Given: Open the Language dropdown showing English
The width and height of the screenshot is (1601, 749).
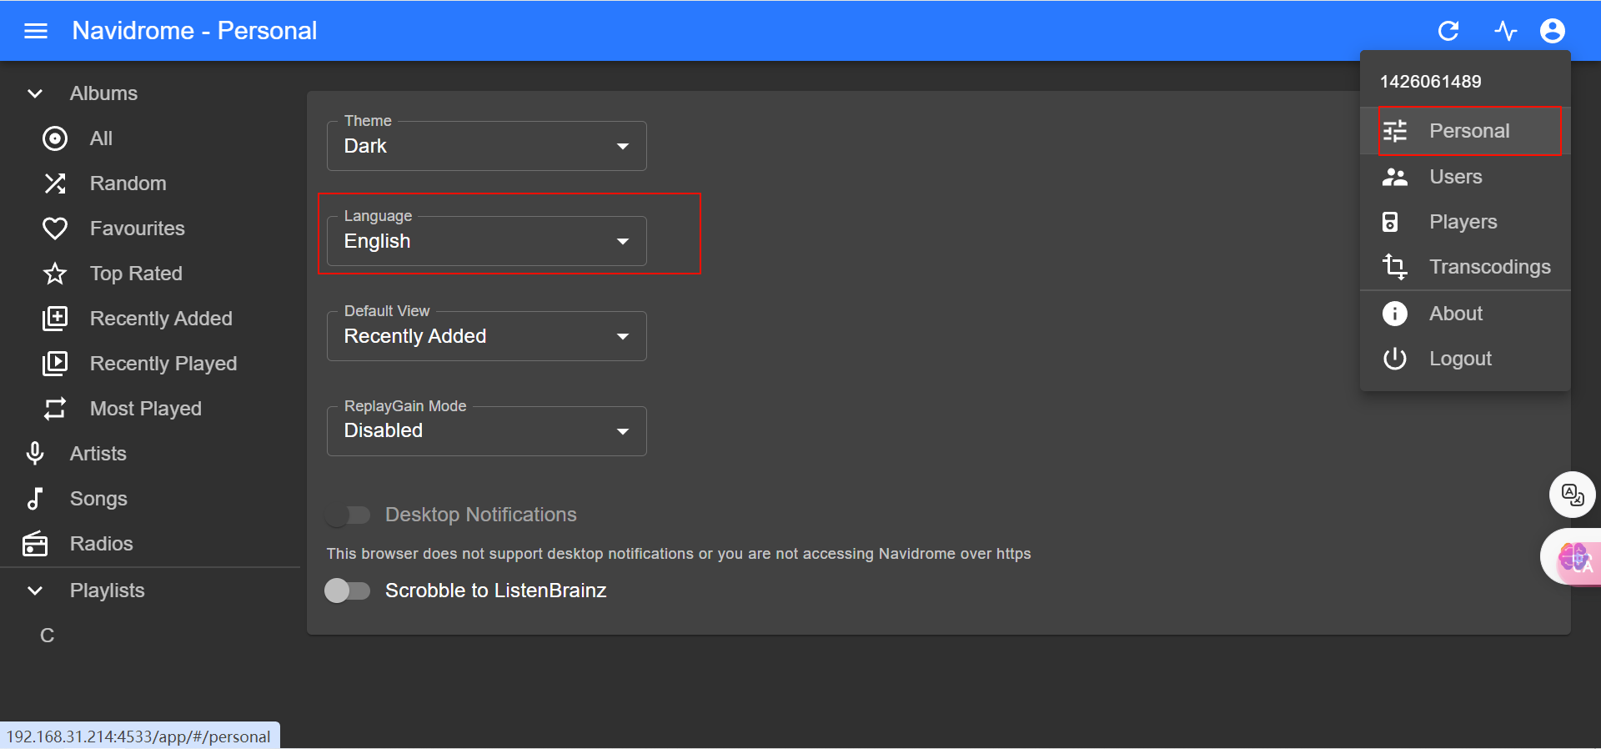Looking at the screenshot, I should coord(487,241).
